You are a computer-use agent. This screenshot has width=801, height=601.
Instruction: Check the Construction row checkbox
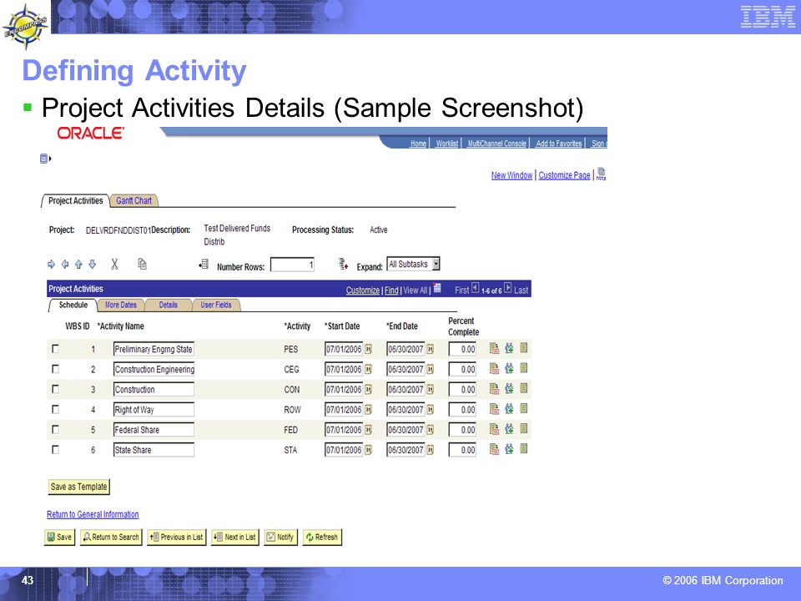[x=56, y=390]
